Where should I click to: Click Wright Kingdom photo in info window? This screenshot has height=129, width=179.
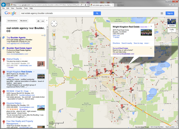click(146, 32)
